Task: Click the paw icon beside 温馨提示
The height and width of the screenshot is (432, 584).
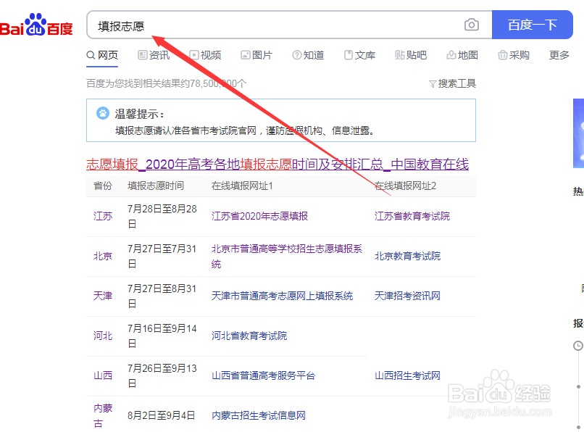Action: click(103, 113)
